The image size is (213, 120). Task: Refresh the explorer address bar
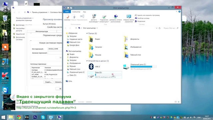(160, 28)
